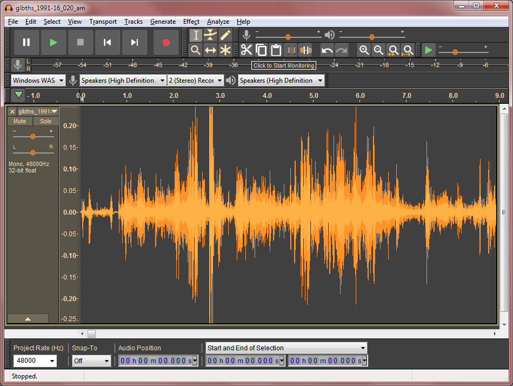Open the Generate menu
Screen dimensions: 513x386
pyautogui.click(x=163, y=22)
